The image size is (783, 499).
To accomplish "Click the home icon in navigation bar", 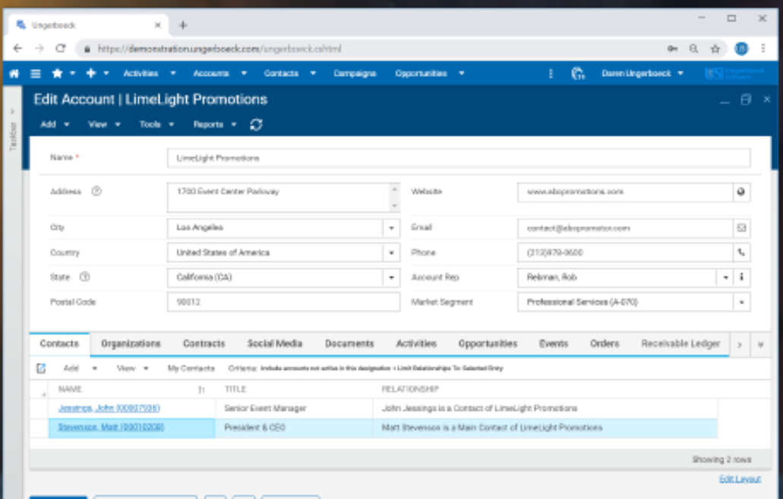I will click(x=14, y=74).
